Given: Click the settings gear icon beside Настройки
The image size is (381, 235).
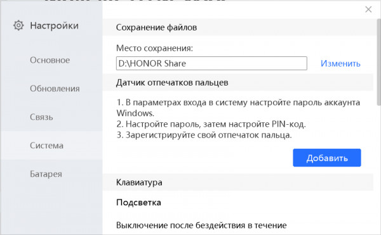Looking at the screenshot, I should [x=18, y=25].
